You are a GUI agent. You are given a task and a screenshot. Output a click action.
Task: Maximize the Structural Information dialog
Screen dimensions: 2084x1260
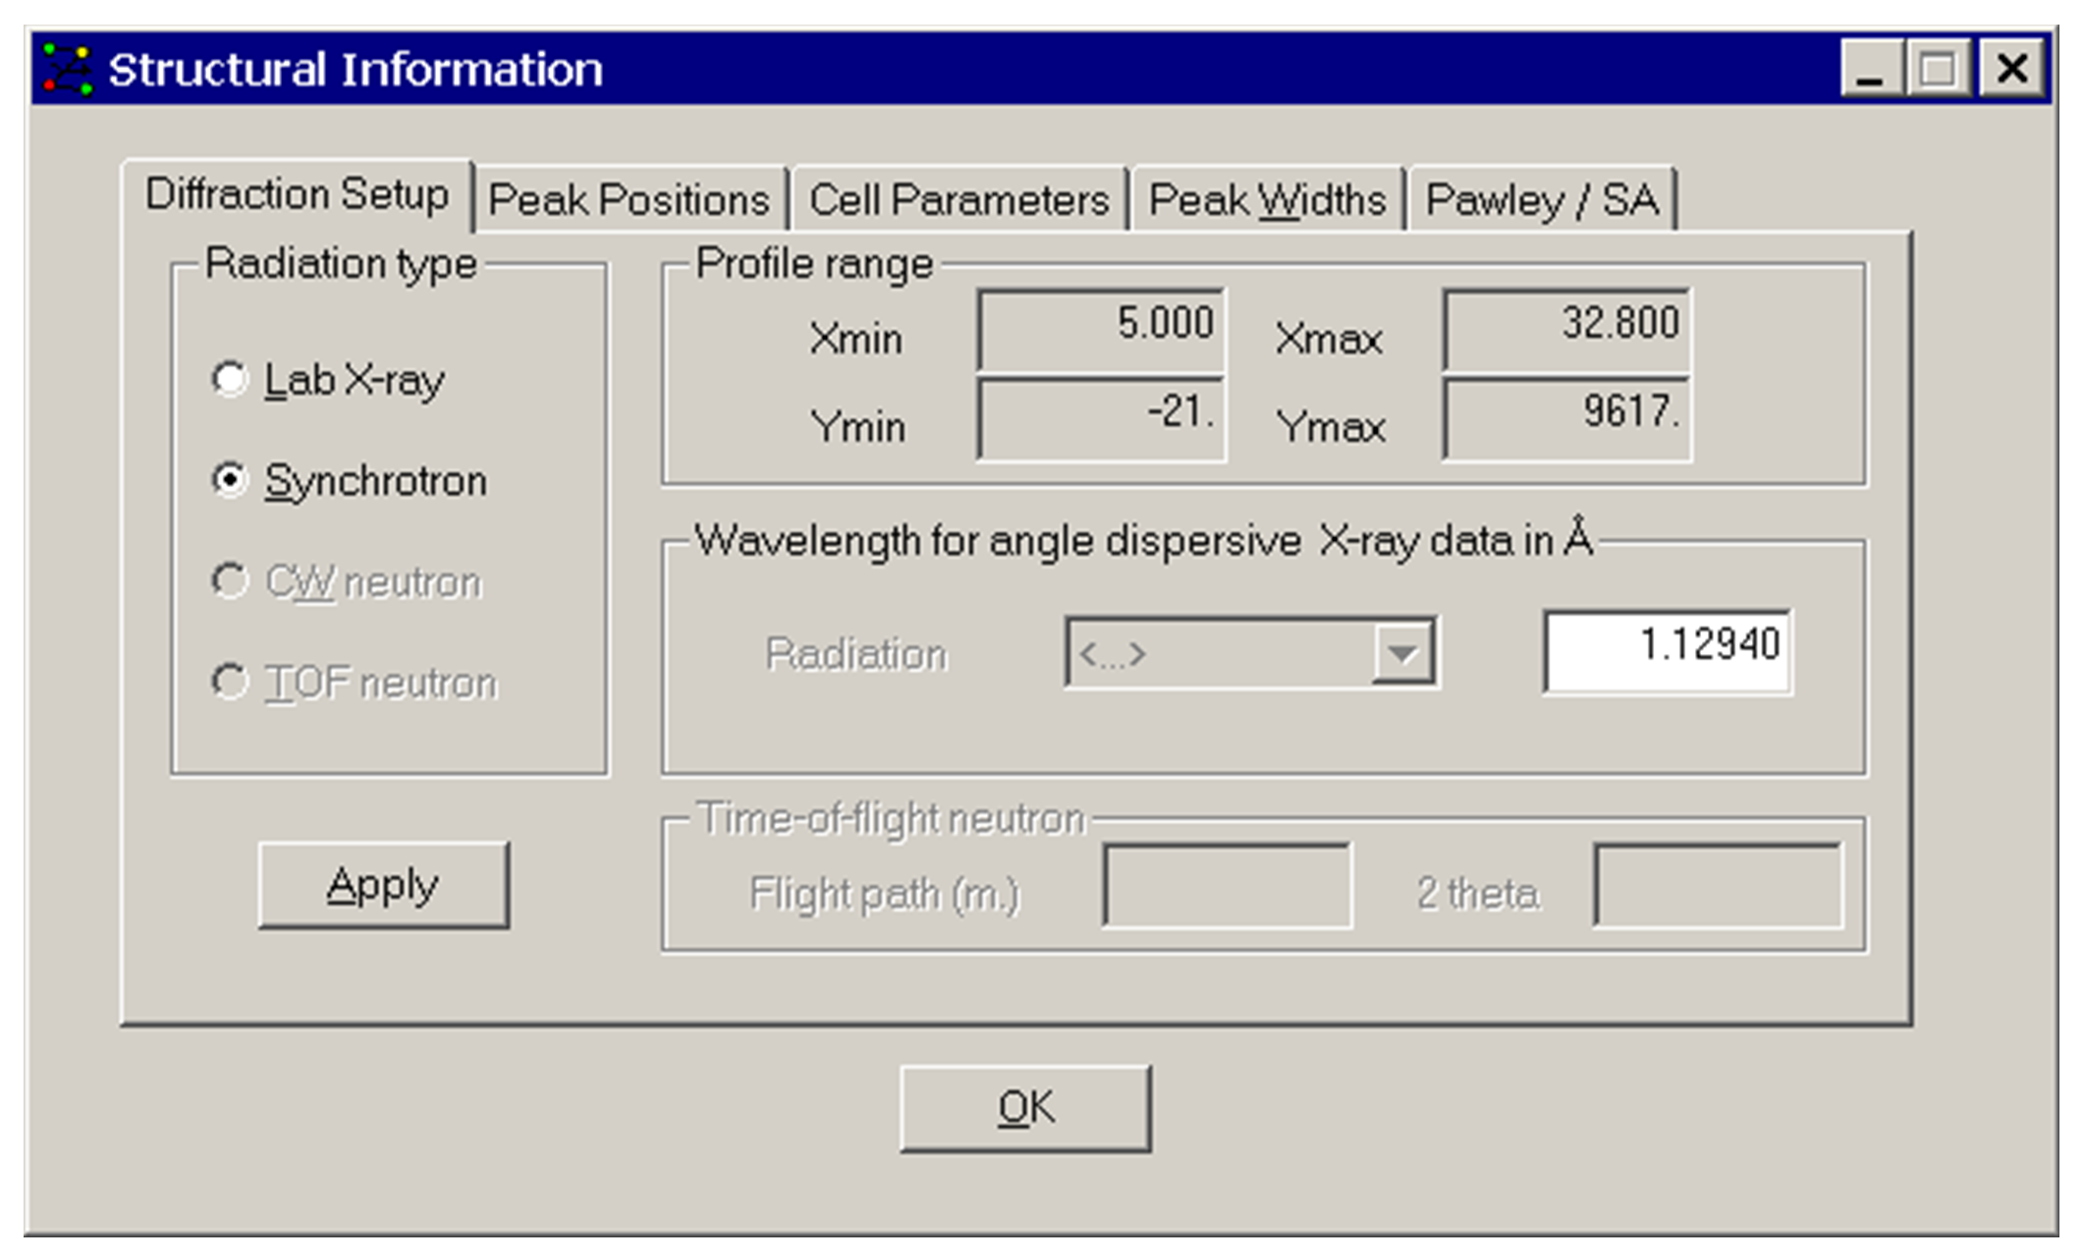coord(1938,69)
